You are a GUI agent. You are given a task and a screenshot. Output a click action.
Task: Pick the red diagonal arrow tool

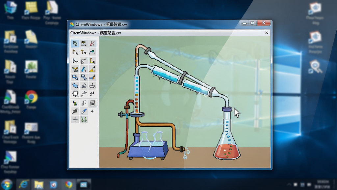92,44
